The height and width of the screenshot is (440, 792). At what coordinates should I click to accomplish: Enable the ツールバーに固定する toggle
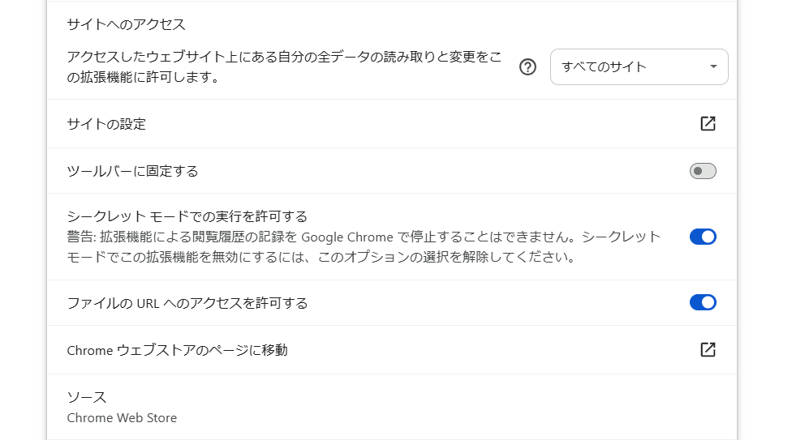tap(703, 171)
